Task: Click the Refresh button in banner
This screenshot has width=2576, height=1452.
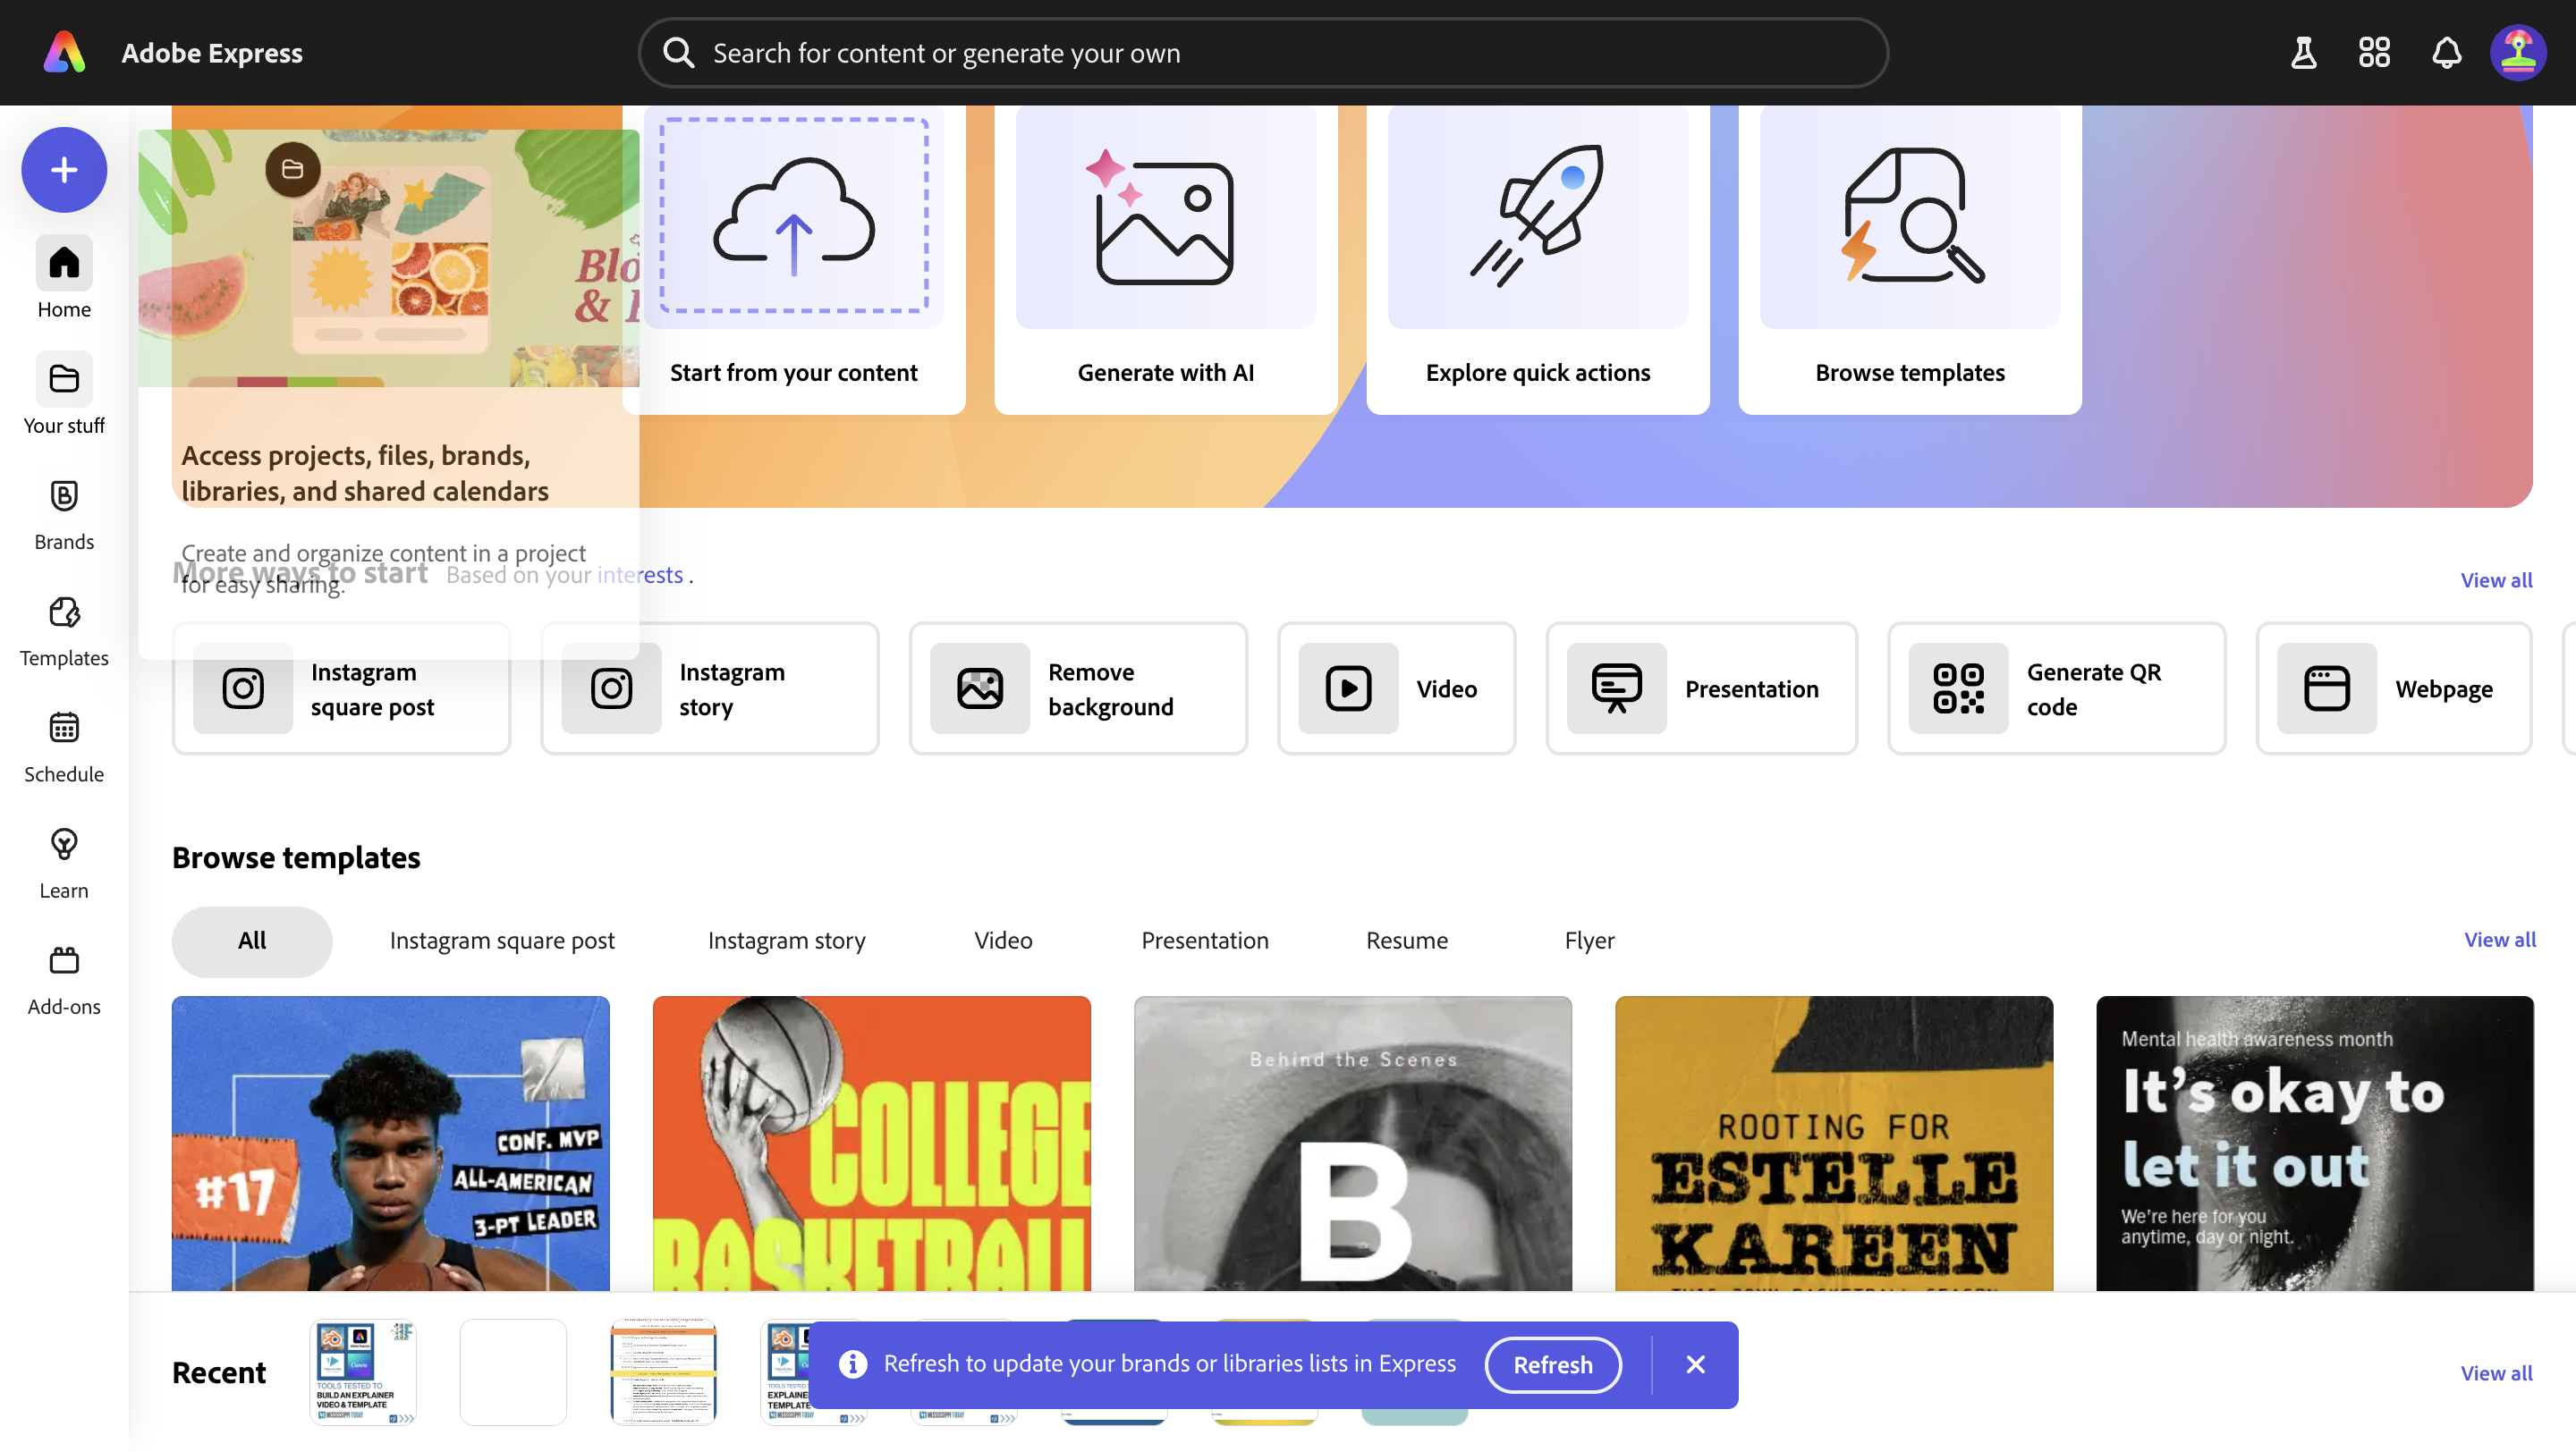Action: [1552, 1364]
